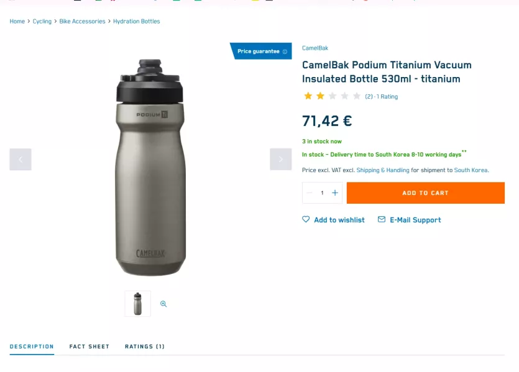Add the bottle to cart
The image size is (519, 372).
pos(426,193)
